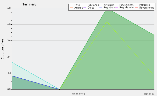This screenshot has width=157, height=96.
Task: Click the 1.2 y-axis tick label
Action: (9, 73)
